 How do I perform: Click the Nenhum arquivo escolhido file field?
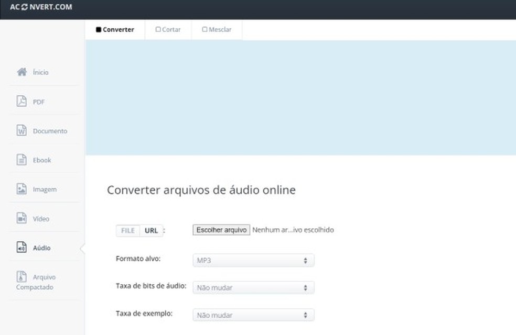click(x=294, y=230)
